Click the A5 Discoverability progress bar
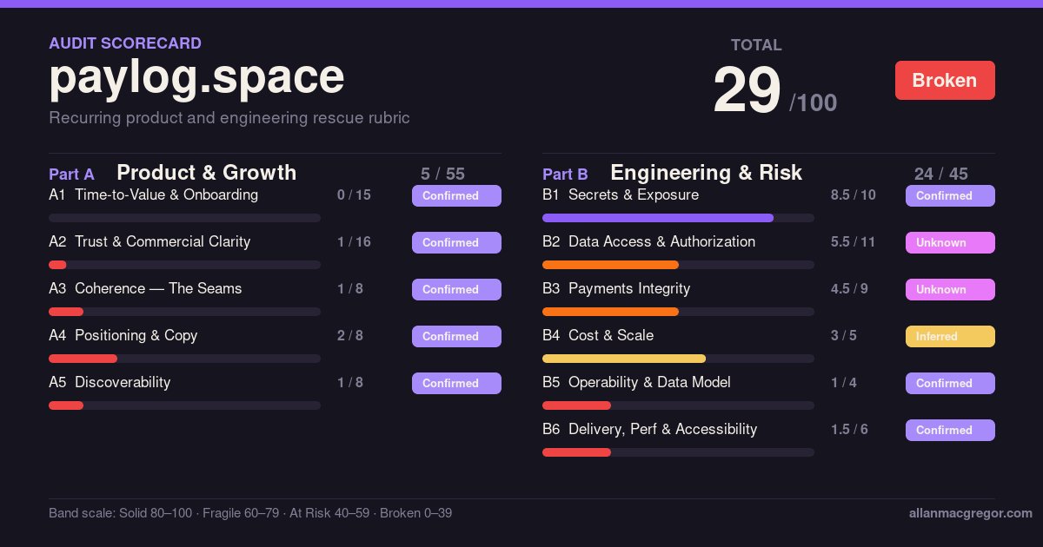 pos(184,405)
